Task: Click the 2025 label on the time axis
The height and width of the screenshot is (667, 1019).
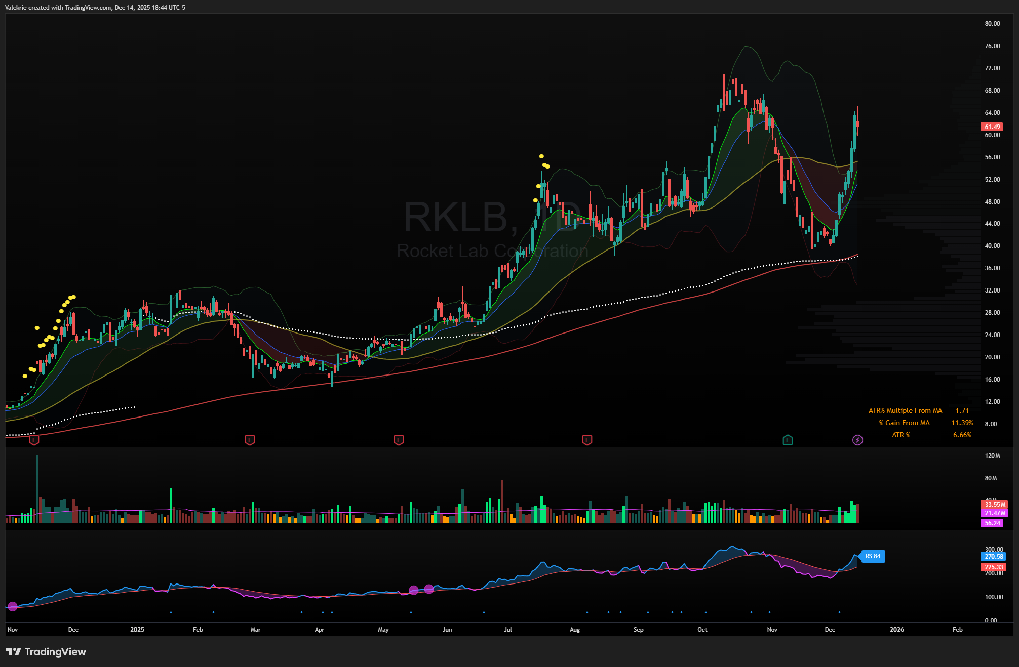Action: point(137,630)
